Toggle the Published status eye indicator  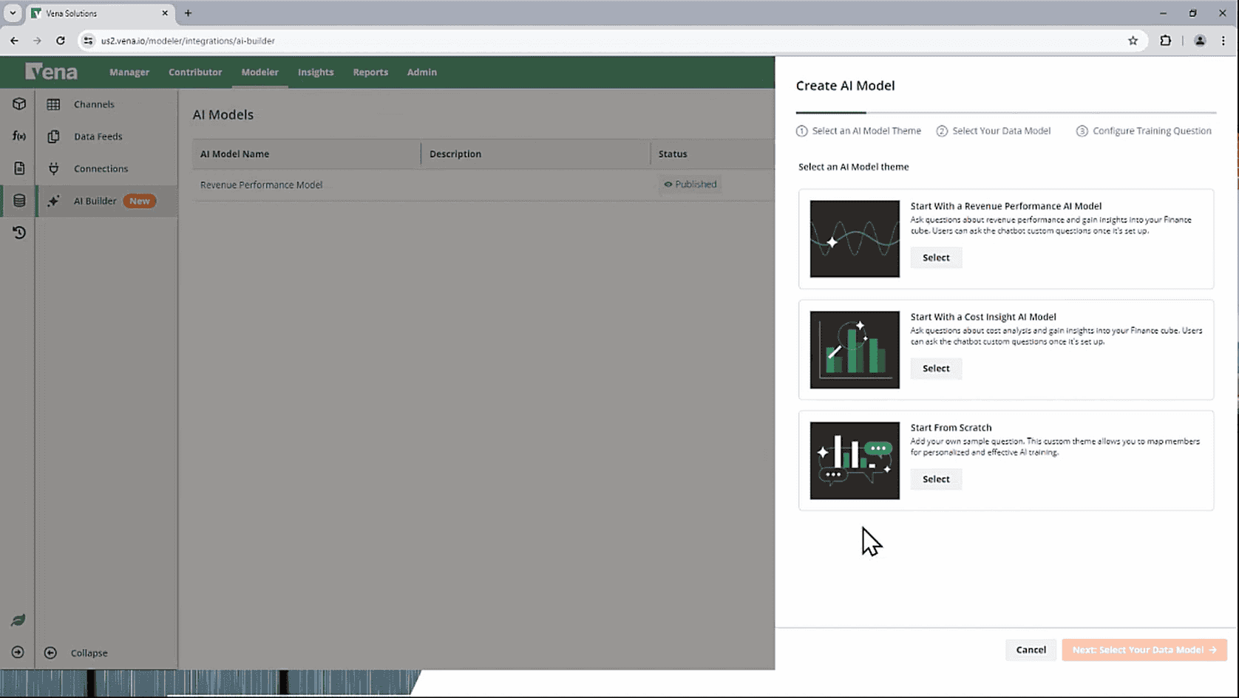pyautogui.click(x=668, y=184)
